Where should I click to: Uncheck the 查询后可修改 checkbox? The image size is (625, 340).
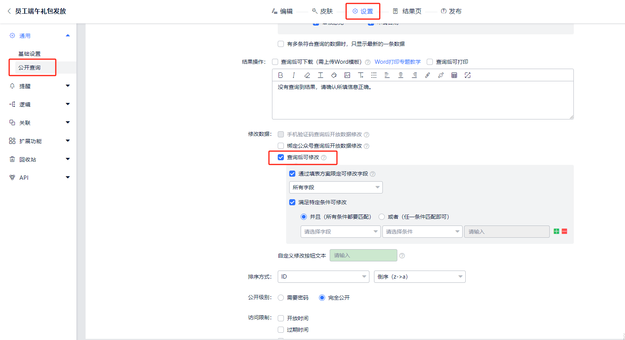[x=281, y=157]
